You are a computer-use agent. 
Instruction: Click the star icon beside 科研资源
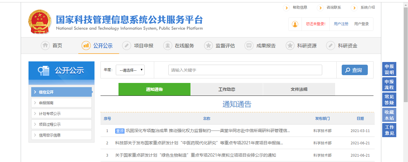tap(290, 46)
